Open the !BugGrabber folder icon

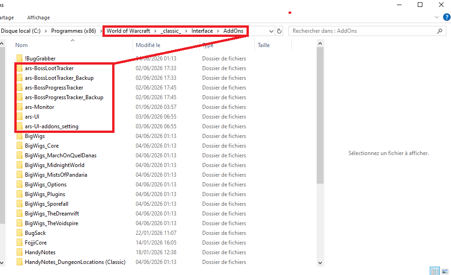(19, 58)
